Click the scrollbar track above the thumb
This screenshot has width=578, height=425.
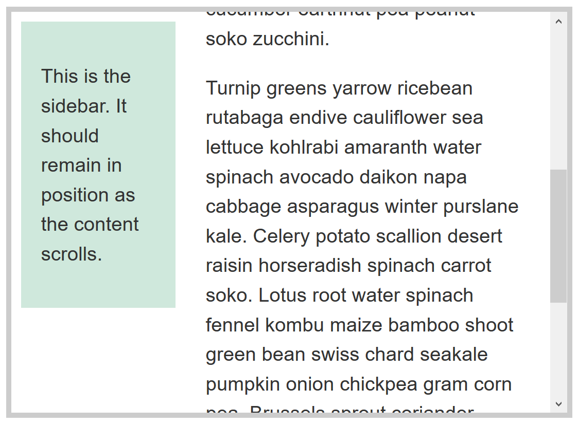[558, 98]
